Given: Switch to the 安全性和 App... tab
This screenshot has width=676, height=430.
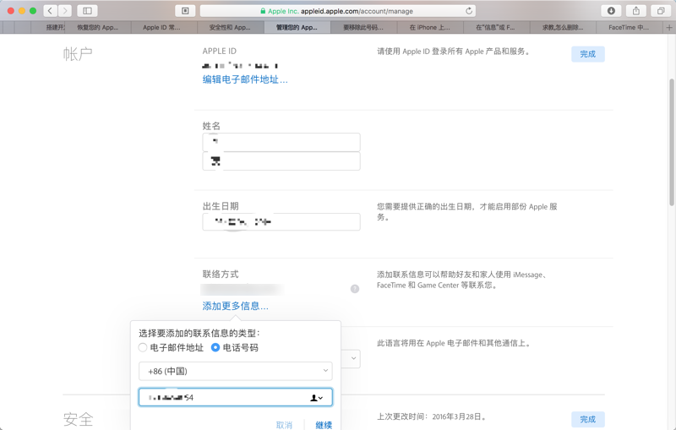Looking at the screenshot, I should (231, 28).
